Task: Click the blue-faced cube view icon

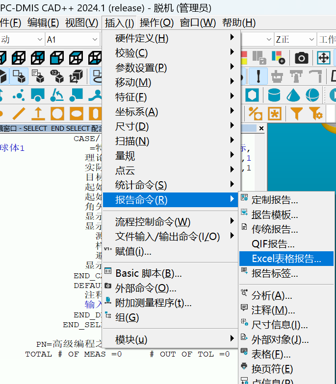Action: tap(57, 58)
